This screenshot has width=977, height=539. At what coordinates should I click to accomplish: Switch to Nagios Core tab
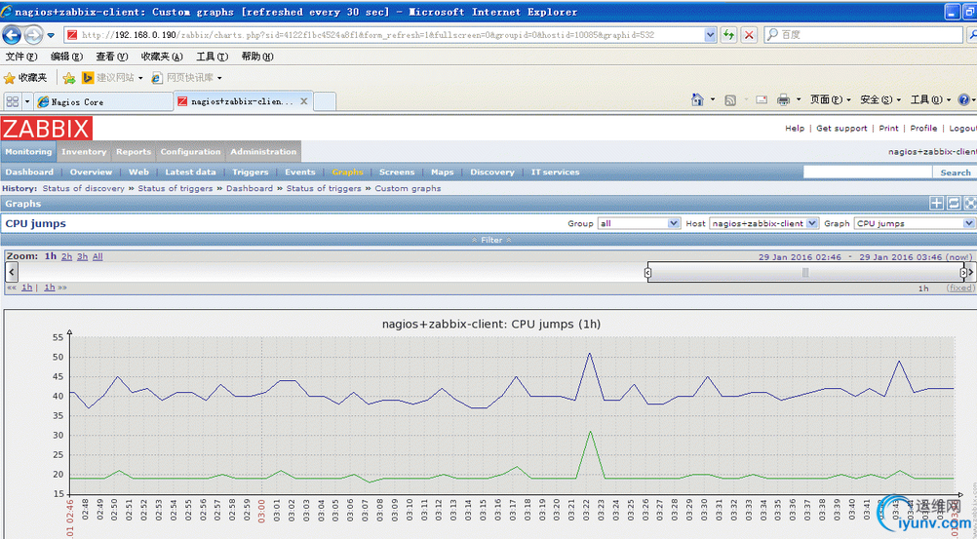(103, 101)
